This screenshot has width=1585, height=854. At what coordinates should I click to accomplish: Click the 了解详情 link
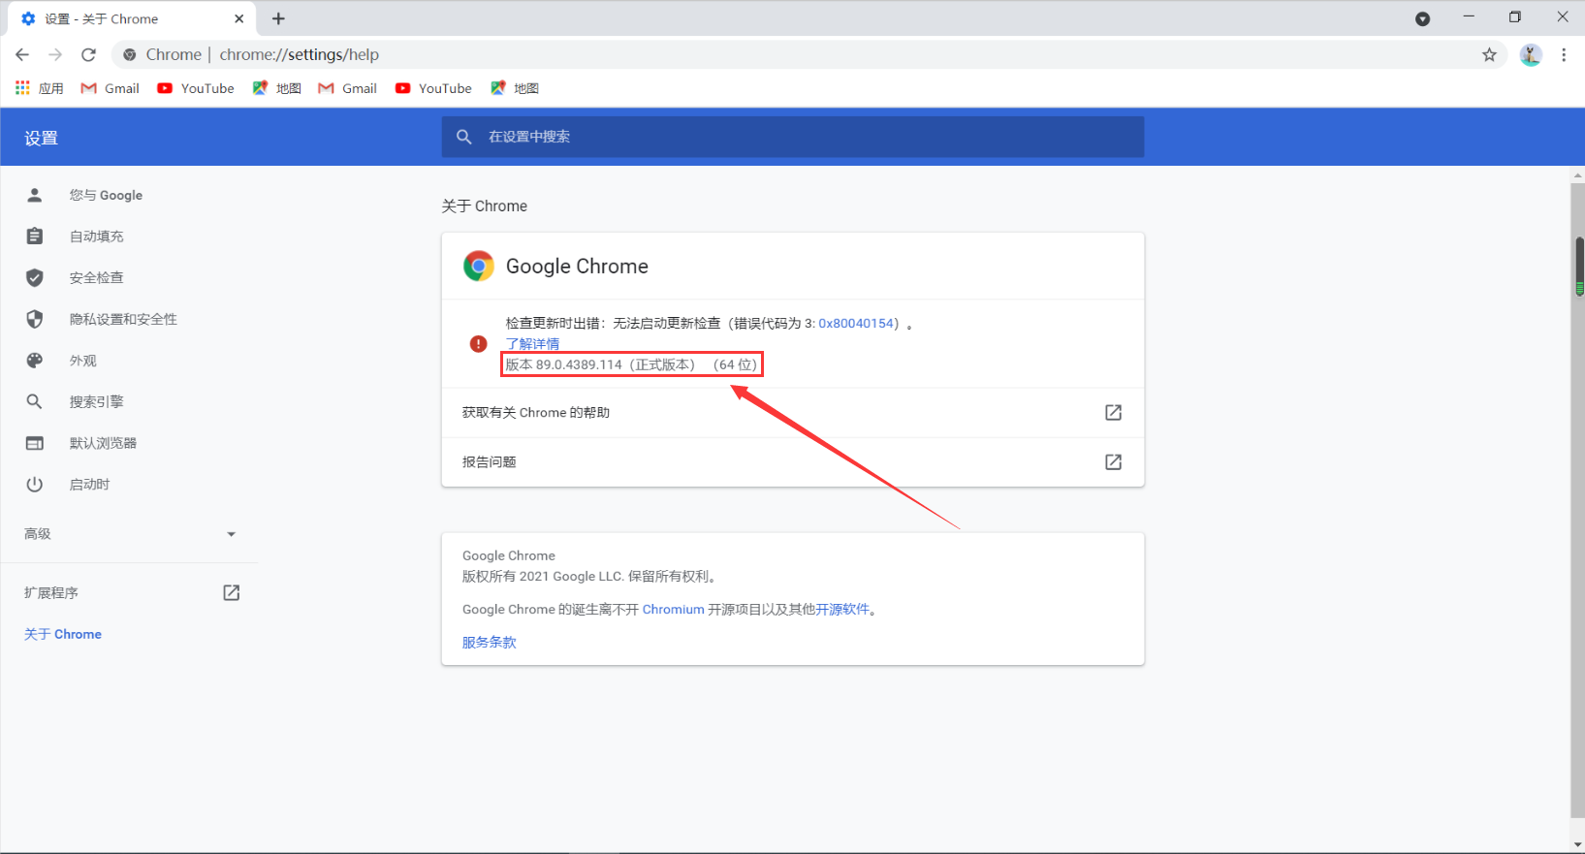pyautogui.click(x=532, y=344)
